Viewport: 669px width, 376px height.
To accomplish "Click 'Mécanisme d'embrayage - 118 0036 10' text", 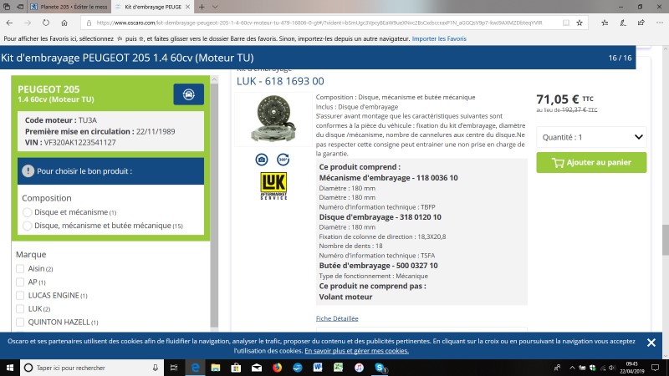I will 388,178.
